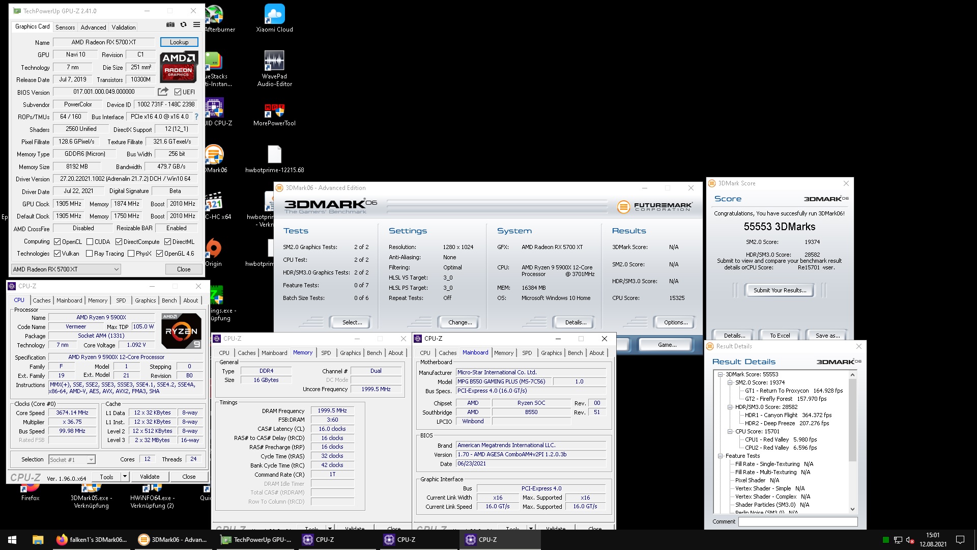Collapse the CPU Score: 15701 node
The width and height of the screenshot is (977, 550).
click(x=730, y=431)
